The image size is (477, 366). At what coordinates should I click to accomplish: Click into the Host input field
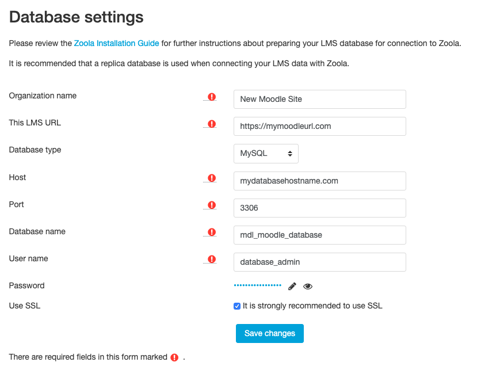click(x=320, y=181)
